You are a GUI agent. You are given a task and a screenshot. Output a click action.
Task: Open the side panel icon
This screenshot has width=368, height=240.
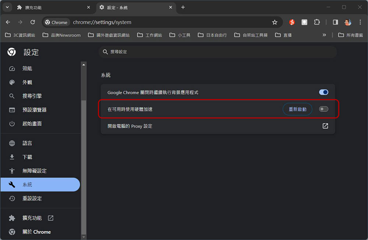click(x=335, y=22)
